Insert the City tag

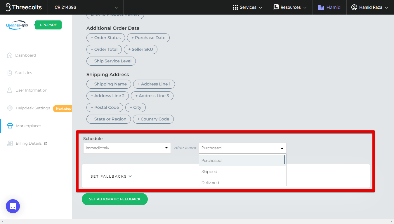(136, 107)
